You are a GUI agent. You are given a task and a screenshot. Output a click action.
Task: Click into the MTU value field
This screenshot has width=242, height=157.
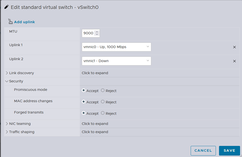pyautogui.click(x=88, y=33)
